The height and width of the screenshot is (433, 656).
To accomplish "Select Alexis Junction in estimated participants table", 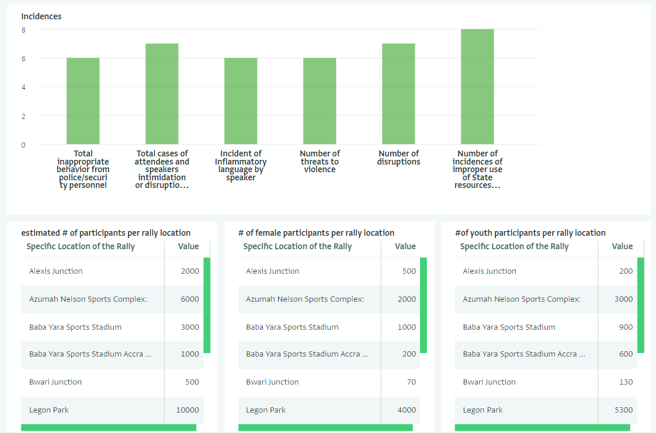I will point(55,271).
